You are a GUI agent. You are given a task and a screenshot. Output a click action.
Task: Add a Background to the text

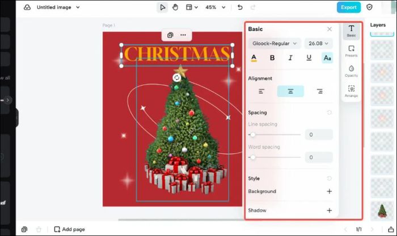pyautogui.click(x=329, y=191)
